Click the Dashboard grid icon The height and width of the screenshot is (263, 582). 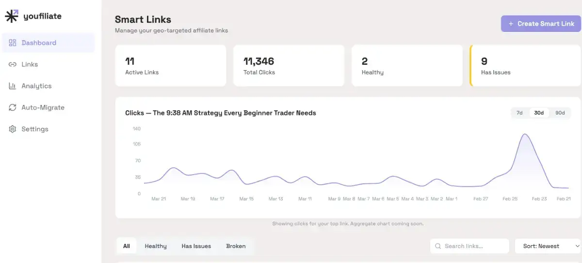point(13,43)
